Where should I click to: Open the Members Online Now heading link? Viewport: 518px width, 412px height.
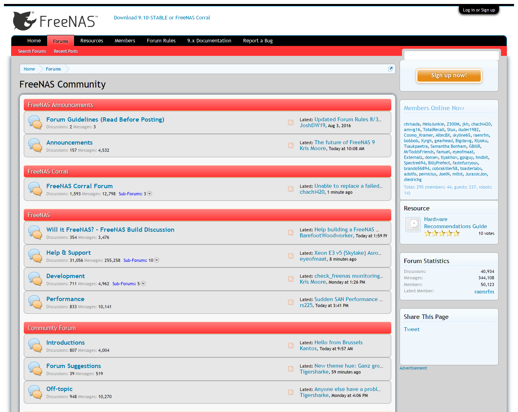434,108
